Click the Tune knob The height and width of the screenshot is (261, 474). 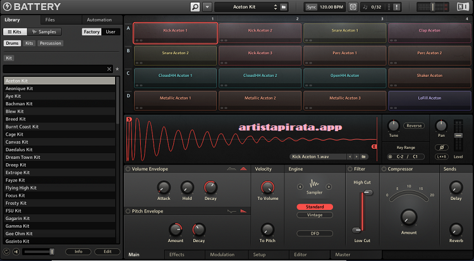pyautogui.click(x=393, y=125)
